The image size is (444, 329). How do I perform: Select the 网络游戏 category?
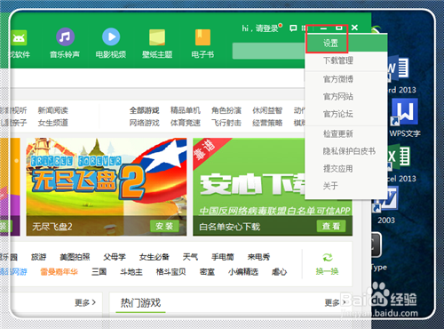pos(145,123)
